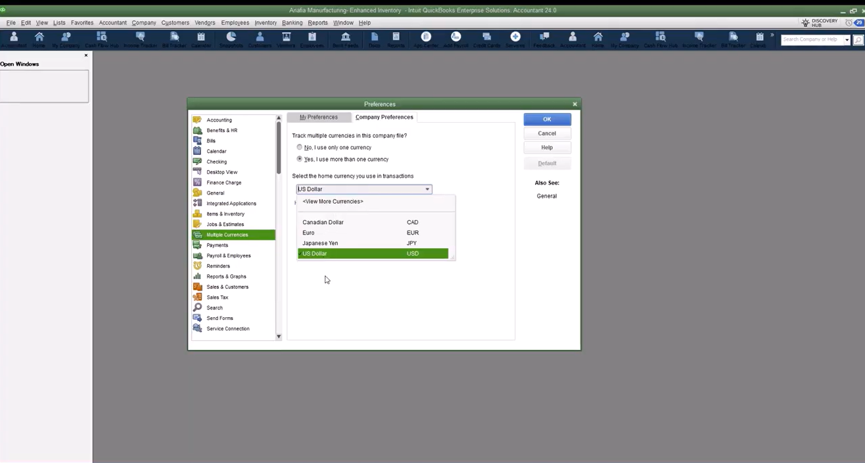Click the magnifier search button beside the search field
865x463 pixels.
coord(858,40)
